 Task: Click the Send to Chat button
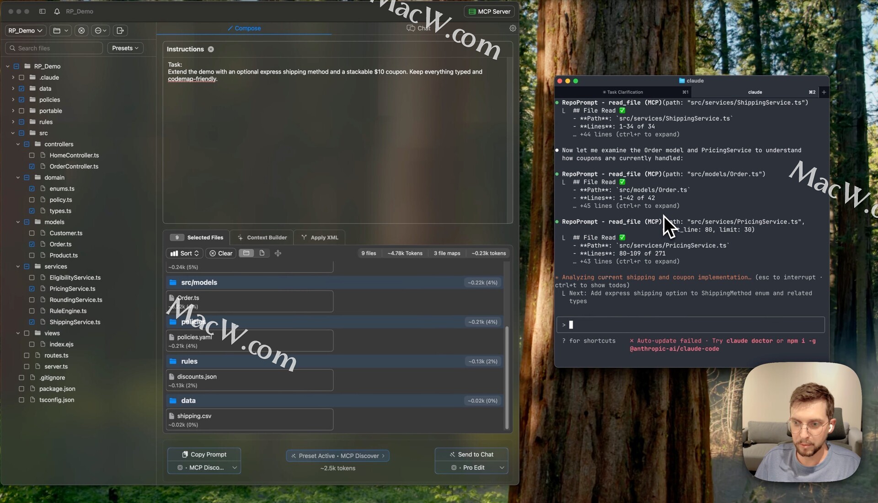471,455
